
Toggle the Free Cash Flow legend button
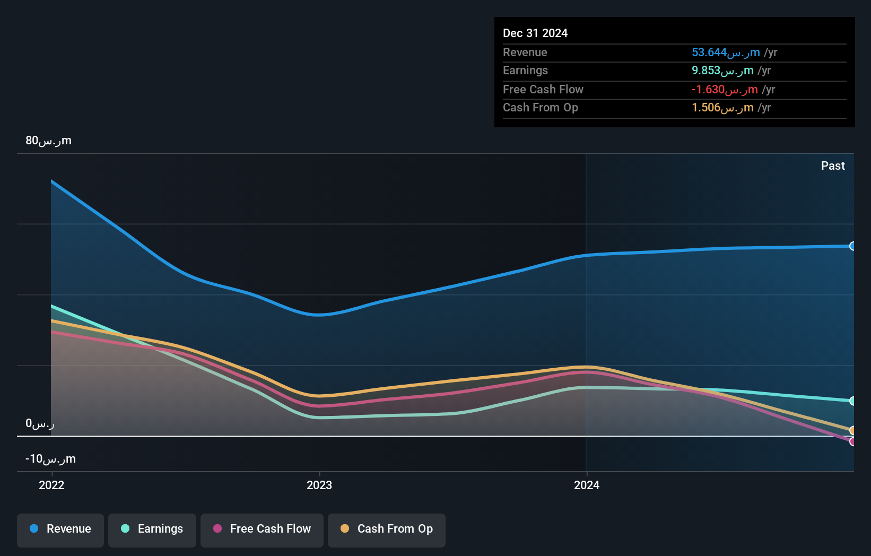pyautogui.click(x=262, y=530)
